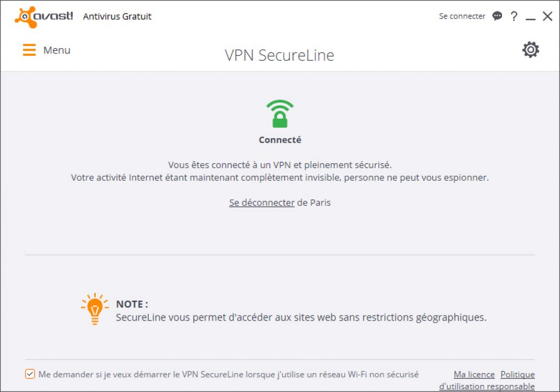Click the Se déconnecter link

pos(262,203)
